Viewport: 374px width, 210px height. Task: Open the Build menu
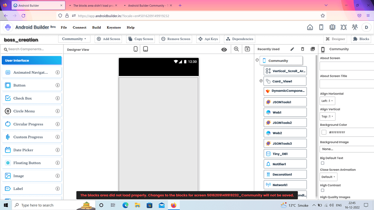coord(96,27)
